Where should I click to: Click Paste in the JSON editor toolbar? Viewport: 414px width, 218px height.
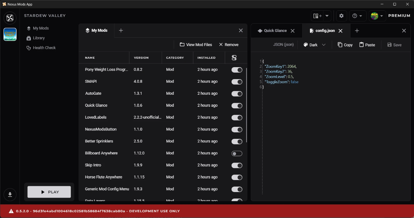click(367, 45)
